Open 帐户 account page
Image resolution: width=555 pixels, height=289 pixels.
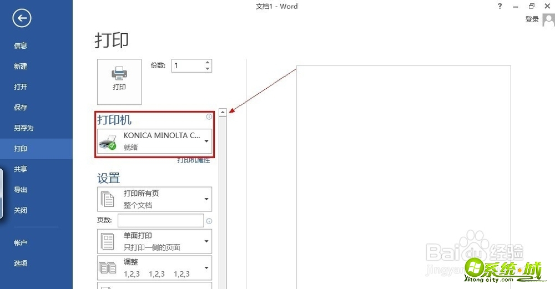coord(21,242)
